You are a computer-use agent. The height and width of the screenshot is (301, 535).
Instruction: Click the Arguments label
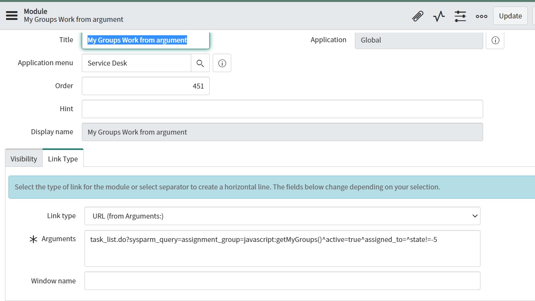click(59, 238)
